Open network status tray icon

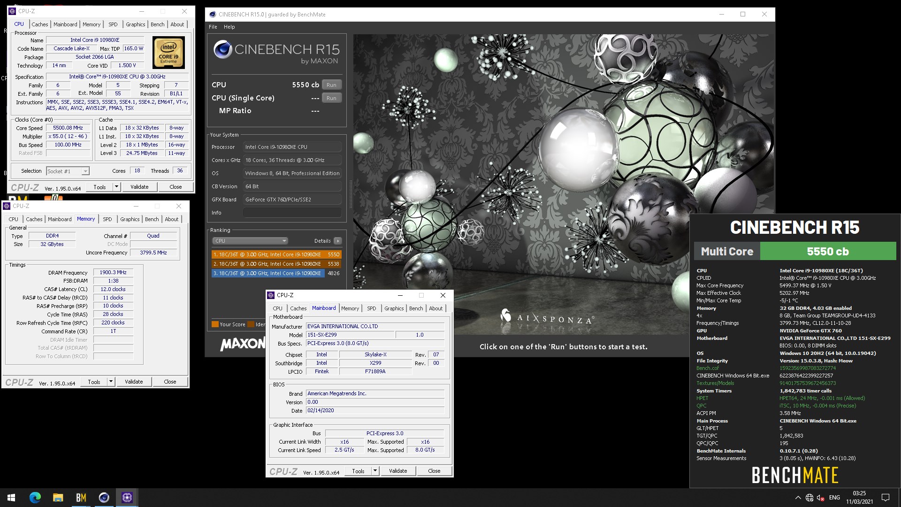point(809,498)
